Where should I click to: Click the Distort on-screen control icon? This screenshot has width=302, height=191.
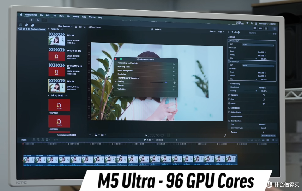263,104
